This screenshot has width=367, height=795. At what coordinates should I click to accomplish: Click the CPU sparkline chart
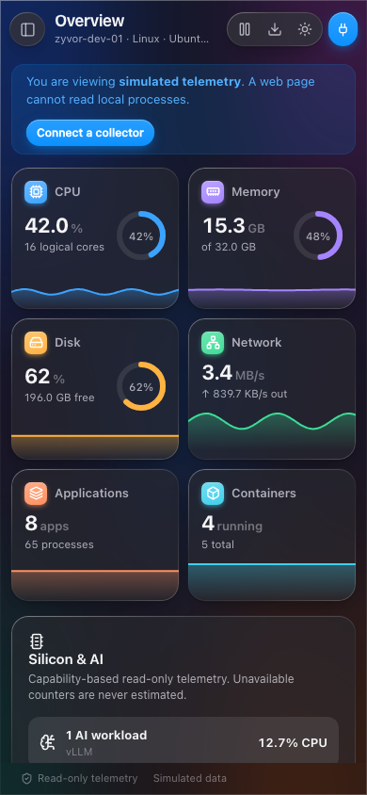point(95,298)
